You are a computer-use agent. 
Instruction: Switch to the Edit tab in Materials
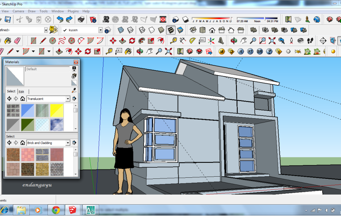pos(21,91)
